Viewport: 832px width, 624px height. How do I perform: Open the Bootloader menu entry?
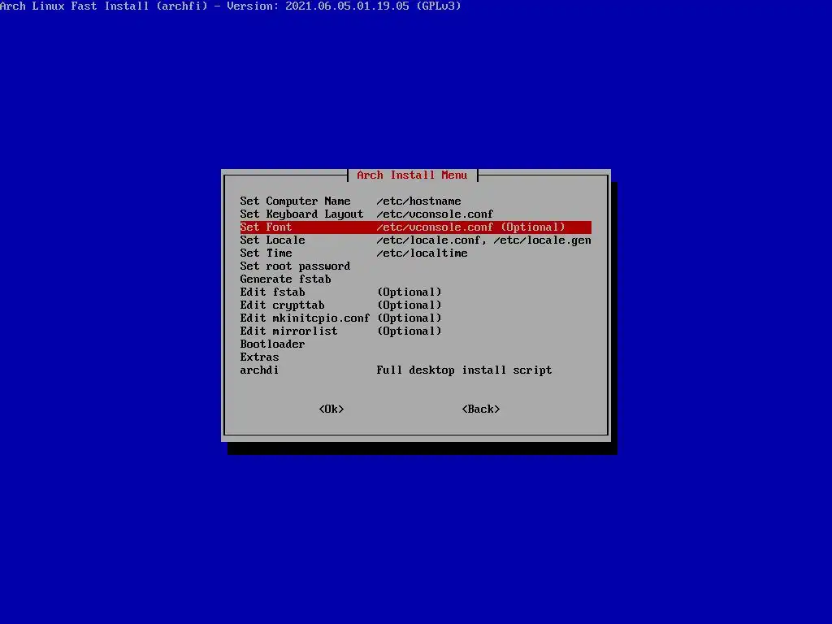tap(415, 344)
